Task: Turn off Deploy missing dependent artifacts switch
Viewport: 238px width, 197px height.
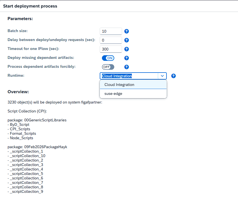Action: tap(108, 58)
